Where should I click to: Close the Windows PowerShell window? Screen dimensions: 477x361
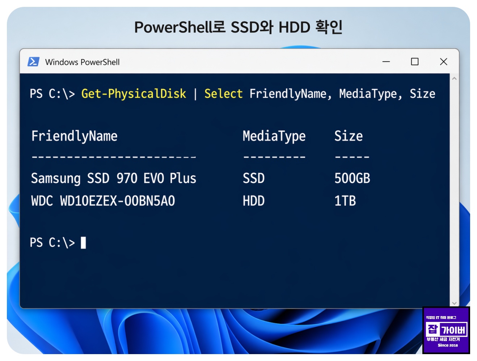click(444, 62)
